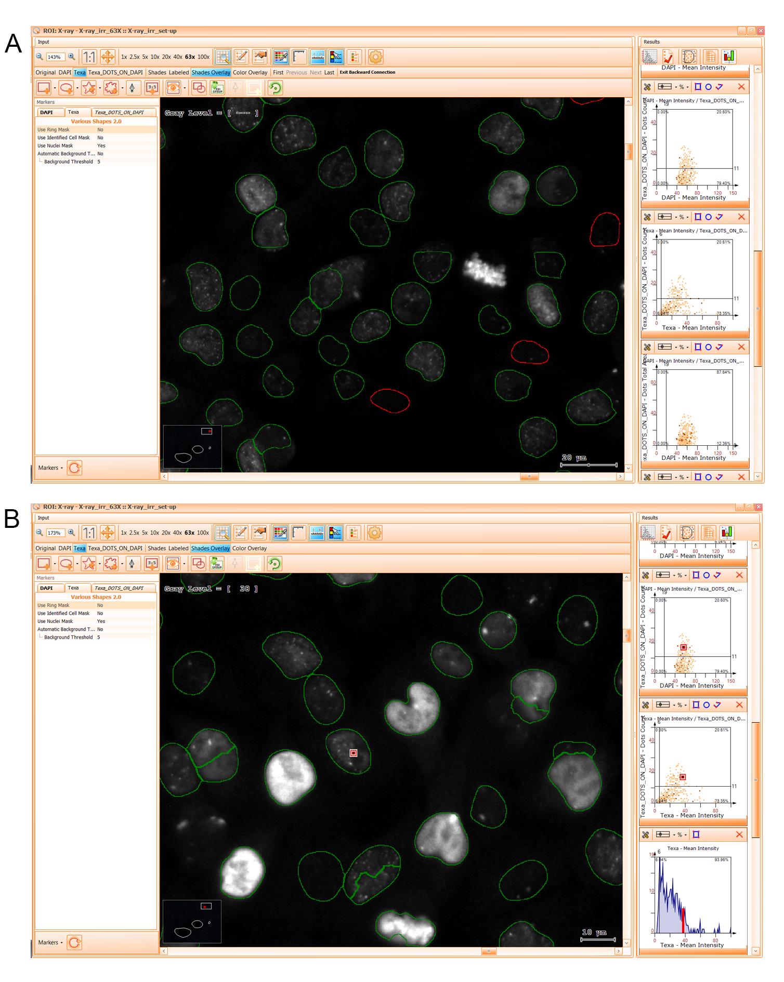Click the bar chart icon in Results panel A
The width and height of the screenshot is (784, 982).
coord(729,56)
